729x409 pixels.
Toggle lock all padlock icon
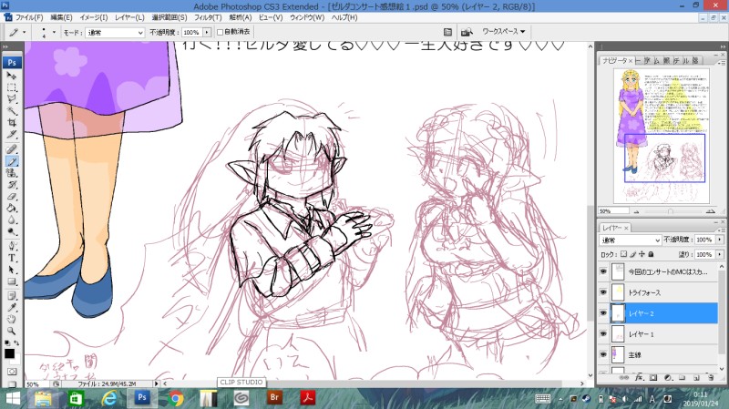tap(651, 254)
